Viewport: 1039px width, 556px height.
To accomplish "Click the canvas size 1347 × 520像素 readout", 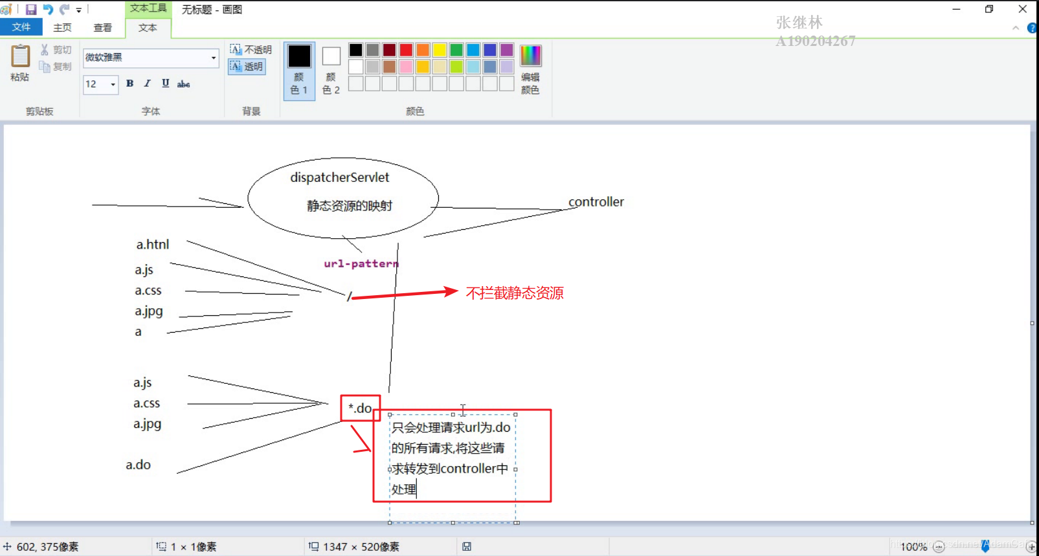I will pos(354,547).
